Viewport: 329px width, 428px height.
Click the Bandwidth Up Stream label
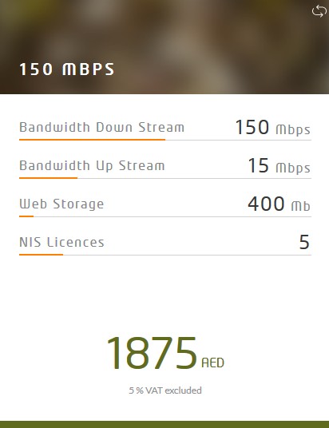pyautogui.click(x=92, y=166)
